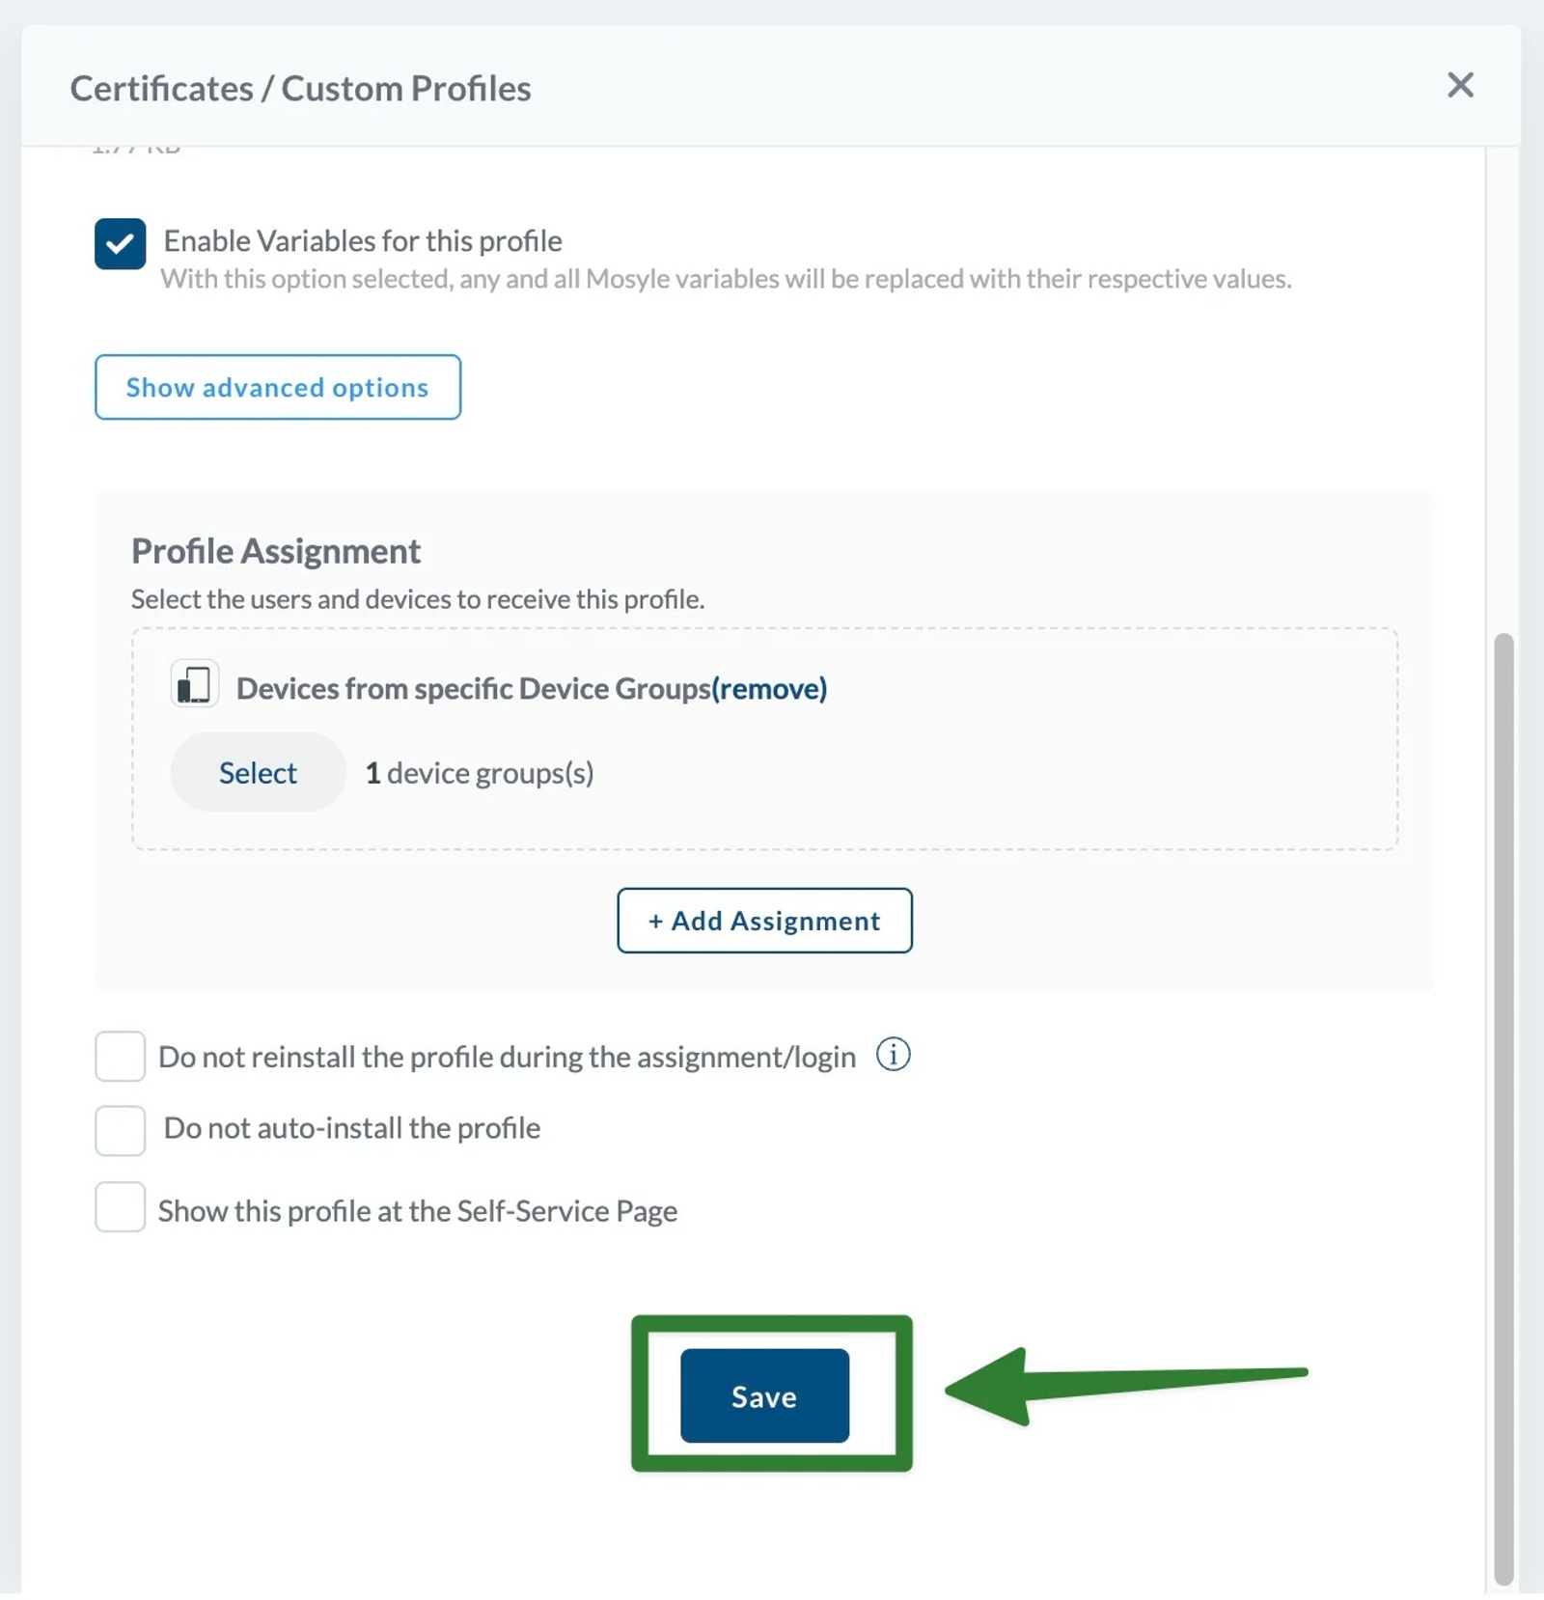Click the 1 device groups(s) text
The height and width of the screenshot is (1600, 1544).
pyautogui.click(x=480, y=772)
